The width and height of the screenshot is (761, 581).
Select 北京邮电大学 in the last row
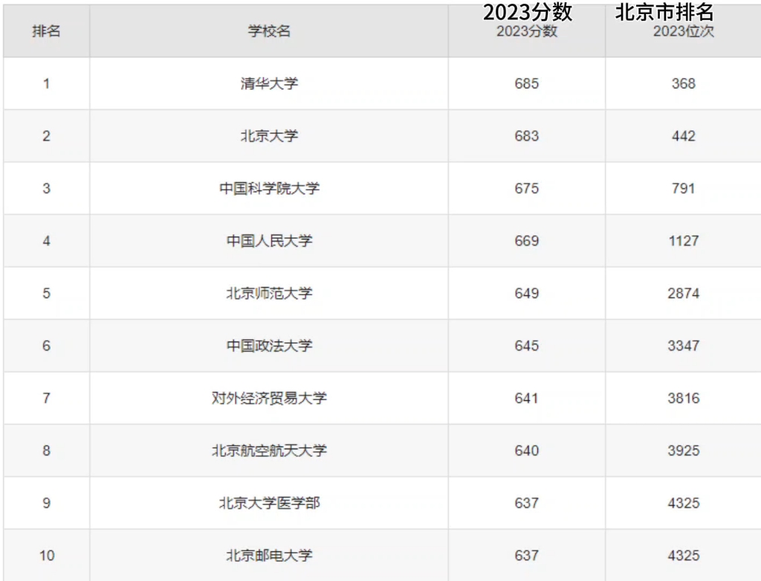[x=269, y=556]
